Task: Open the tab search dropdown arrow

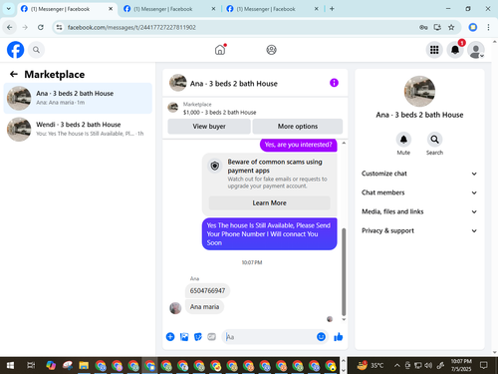Action: tap(9, 9)
